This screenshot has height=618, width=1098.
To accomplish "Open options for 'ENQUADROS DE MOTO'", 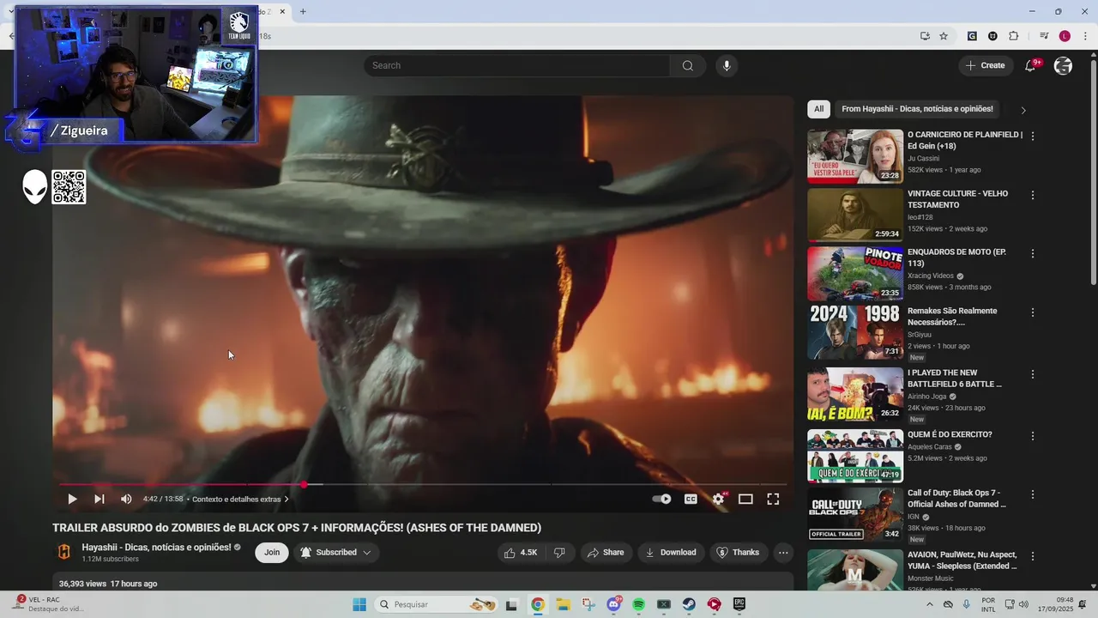I will (x=1033, y=254).
